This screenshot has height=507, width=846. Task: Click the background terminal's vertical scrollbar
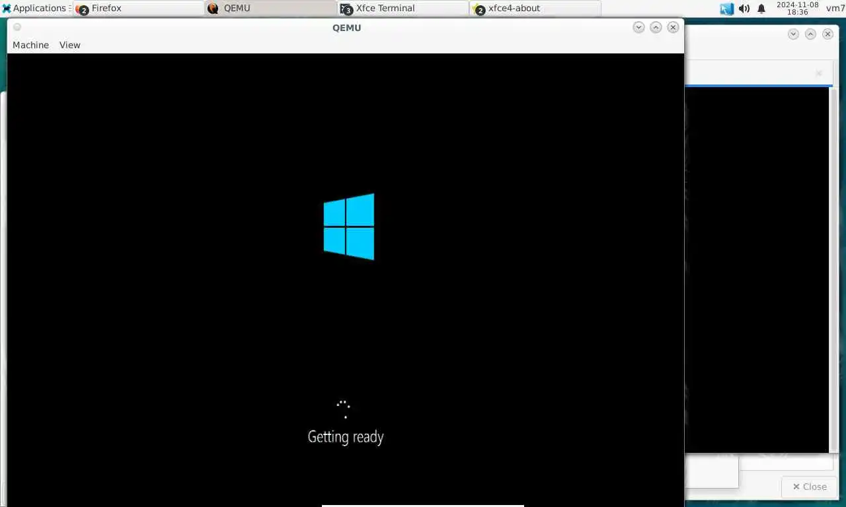[x=833, y=269]
